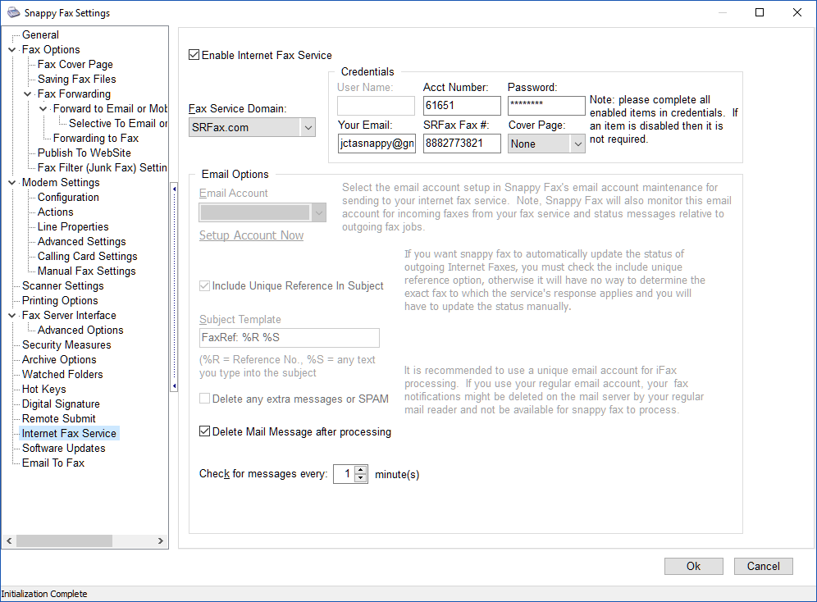Screen dimensions: 817x602
Task: Collapse the Fax Options tree node
Action: [11, 50]
